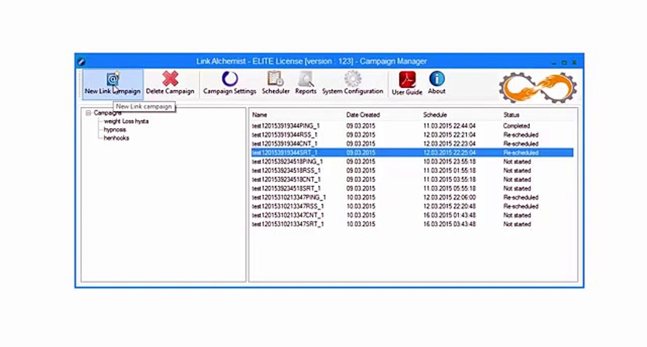
Task: Click schedule cell 11.03.2015 01:55:18
Action: 449,171
